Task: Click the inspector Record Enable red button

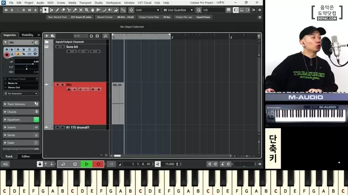Action: click(7, 55)
